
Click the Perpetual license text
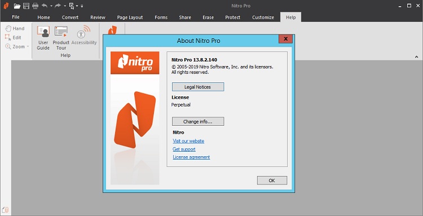coord(181,105)
